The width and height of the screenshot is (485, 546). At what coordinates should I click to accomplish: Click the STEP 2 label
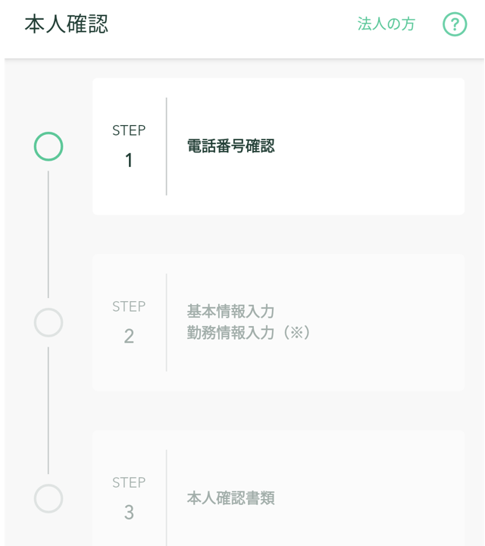[129, 306]
